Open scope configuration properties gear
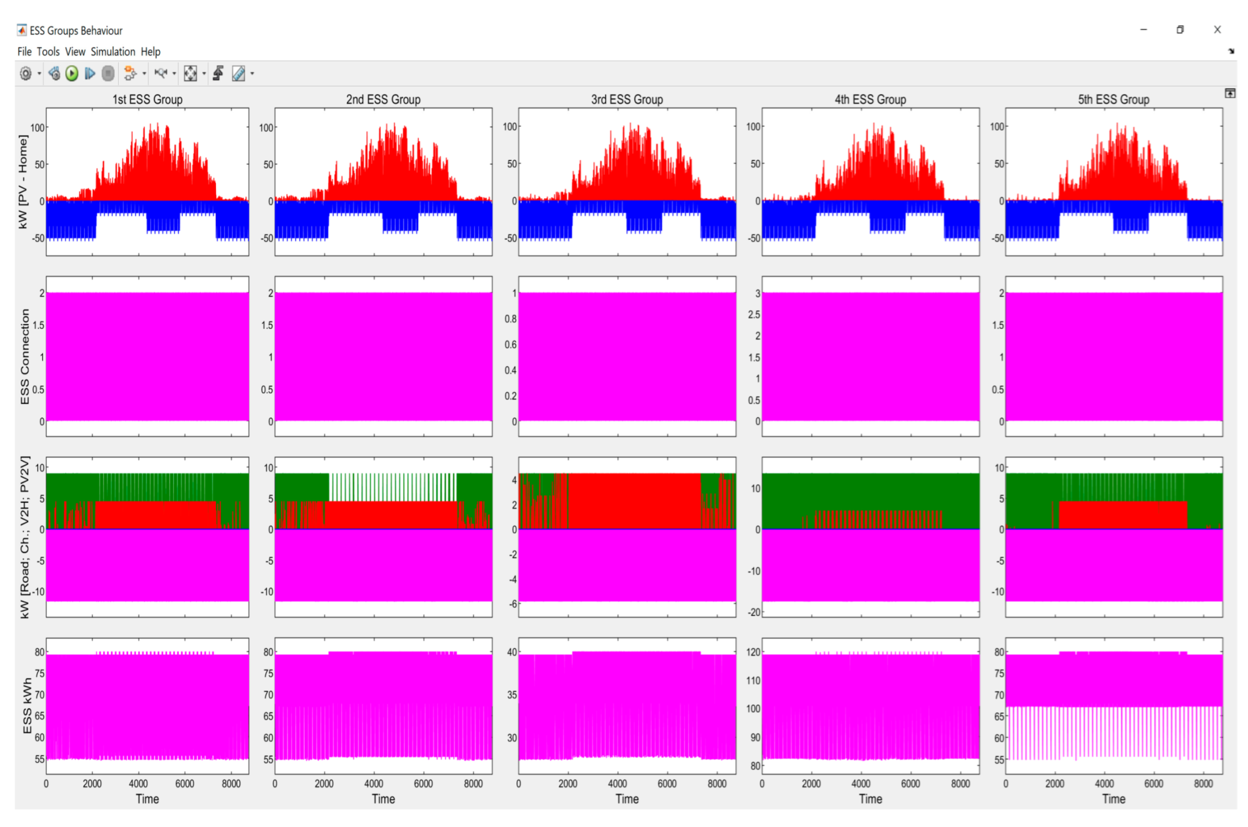Image resolution: width=1248 pixels, height=827 pixels. 26,74
